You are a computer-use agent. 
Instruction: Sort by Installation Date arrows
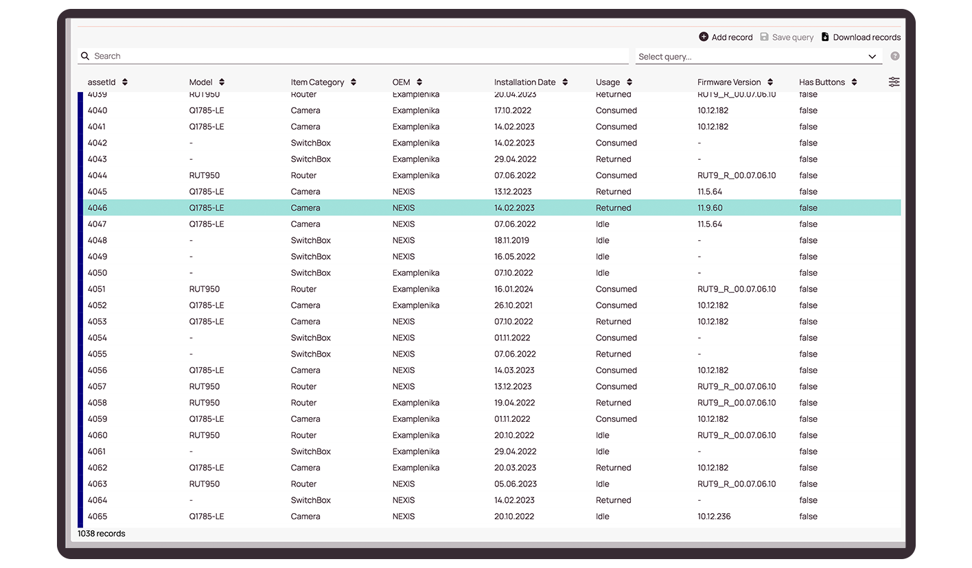click(x=565, y=82)
